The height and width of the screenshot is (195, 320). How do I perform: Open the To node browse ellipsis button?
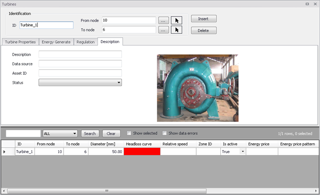163,30
